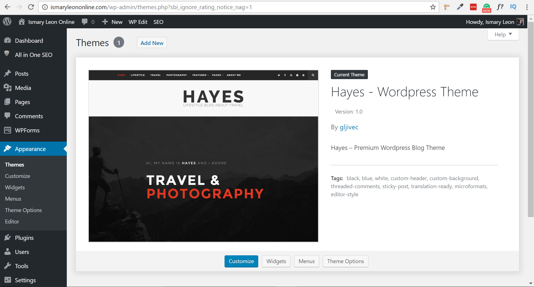Click the Pages icon in sidebar

point(8,102)
